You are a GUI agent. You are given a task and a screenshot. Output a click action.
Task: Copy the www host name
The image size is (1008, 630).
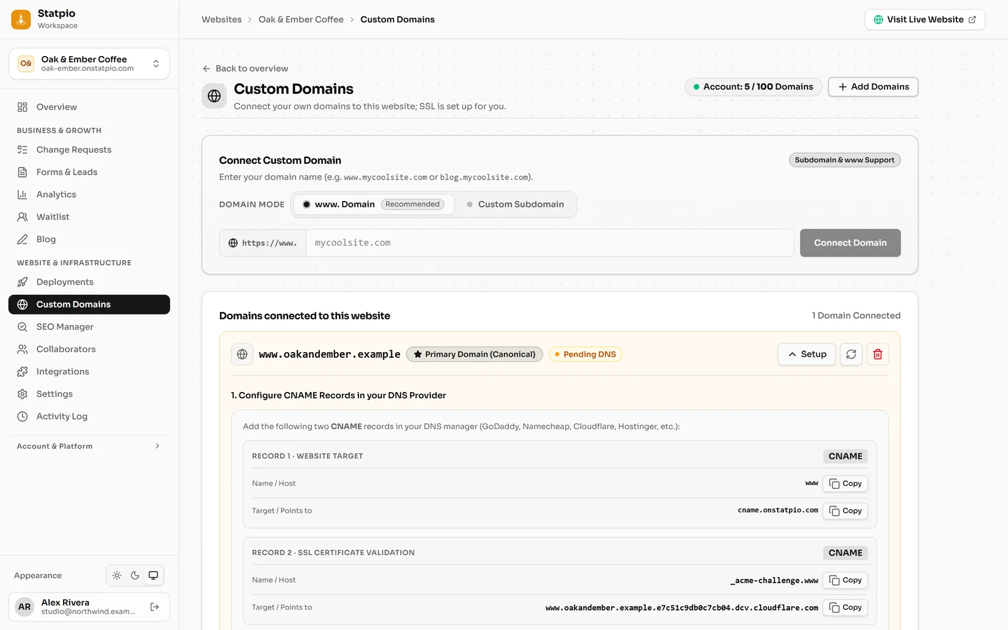[x=845, y=483]
